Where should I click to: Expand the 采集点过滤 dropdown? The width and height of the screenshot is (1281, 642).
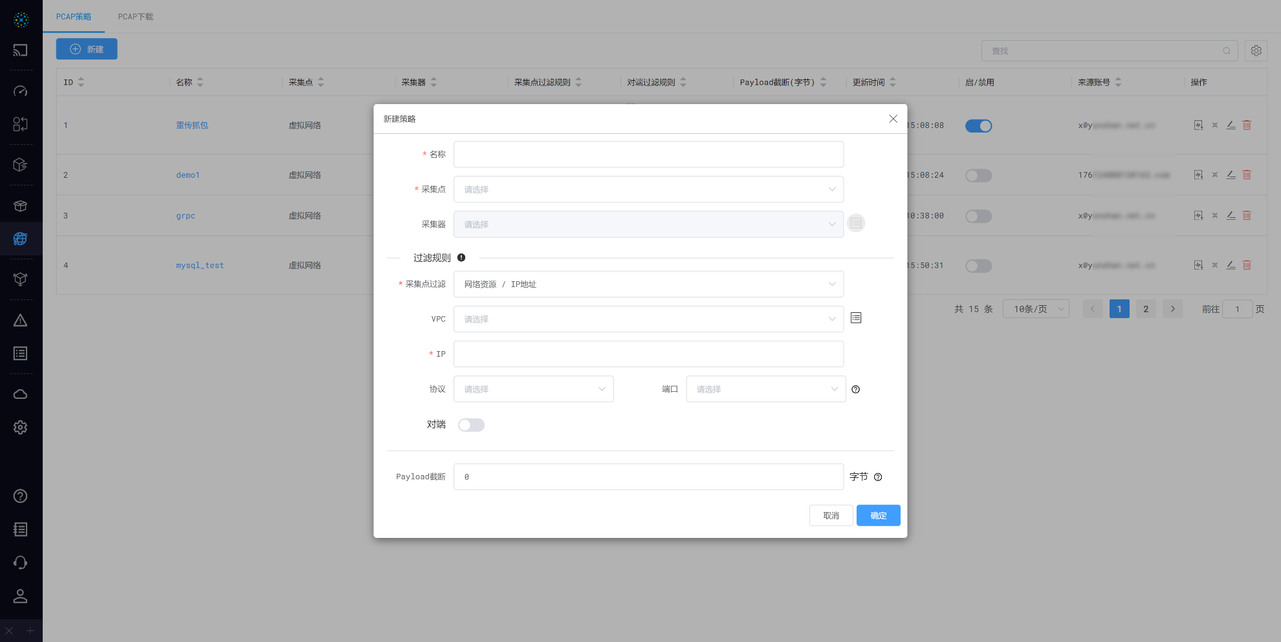(648, 284)
